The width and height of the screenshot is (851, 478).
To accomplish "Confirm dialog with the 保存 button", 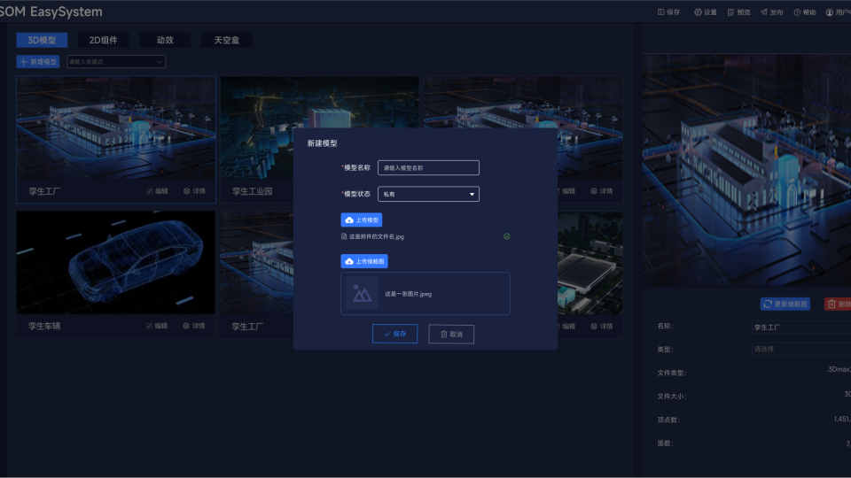I will (394, 334).
